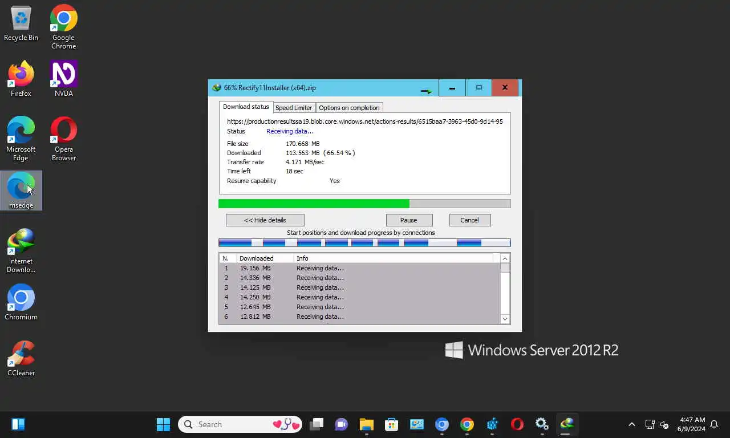Open the Settings gear icon in the taskbar
The height and width of the screenshot is (438, 730).
point(542,424)
